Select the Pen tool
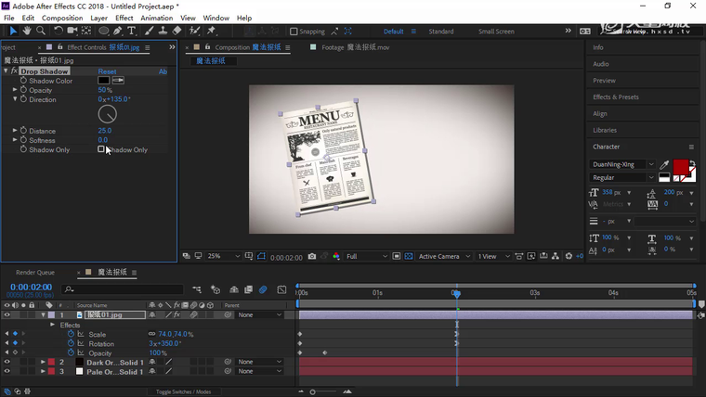Screen dimensions: 706x397 click(x=118, y=31)
